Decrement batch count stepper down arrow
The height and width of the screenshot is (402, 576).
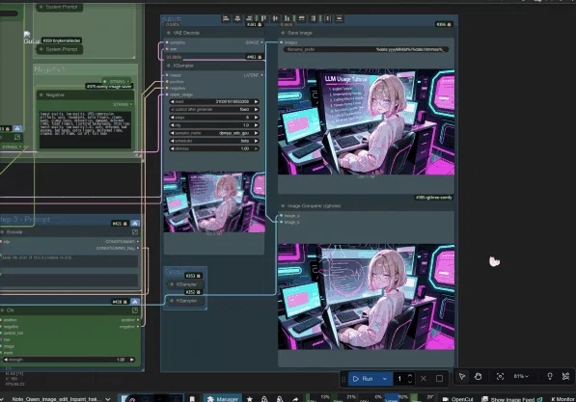pyautogui.click(x=410, y=382)
